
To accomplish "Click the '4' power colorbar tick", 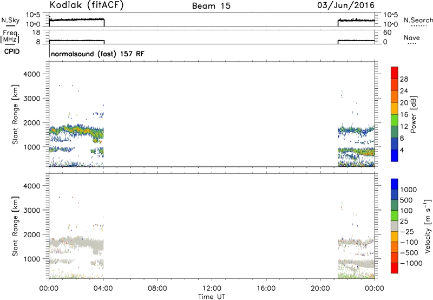I will pos(402,150).
